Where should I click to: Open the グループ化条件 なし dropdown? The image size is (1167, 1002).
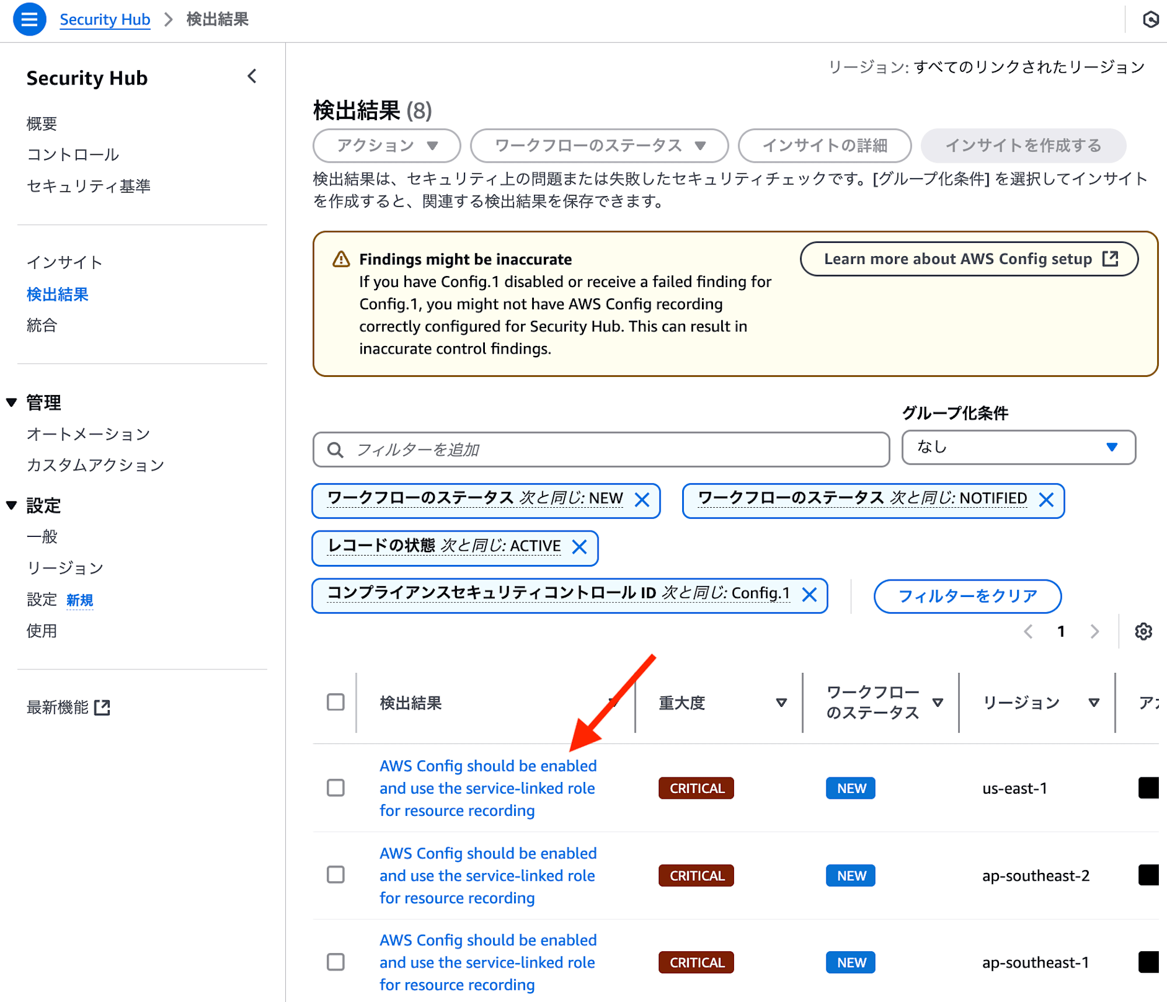(x=1018, y=448)
